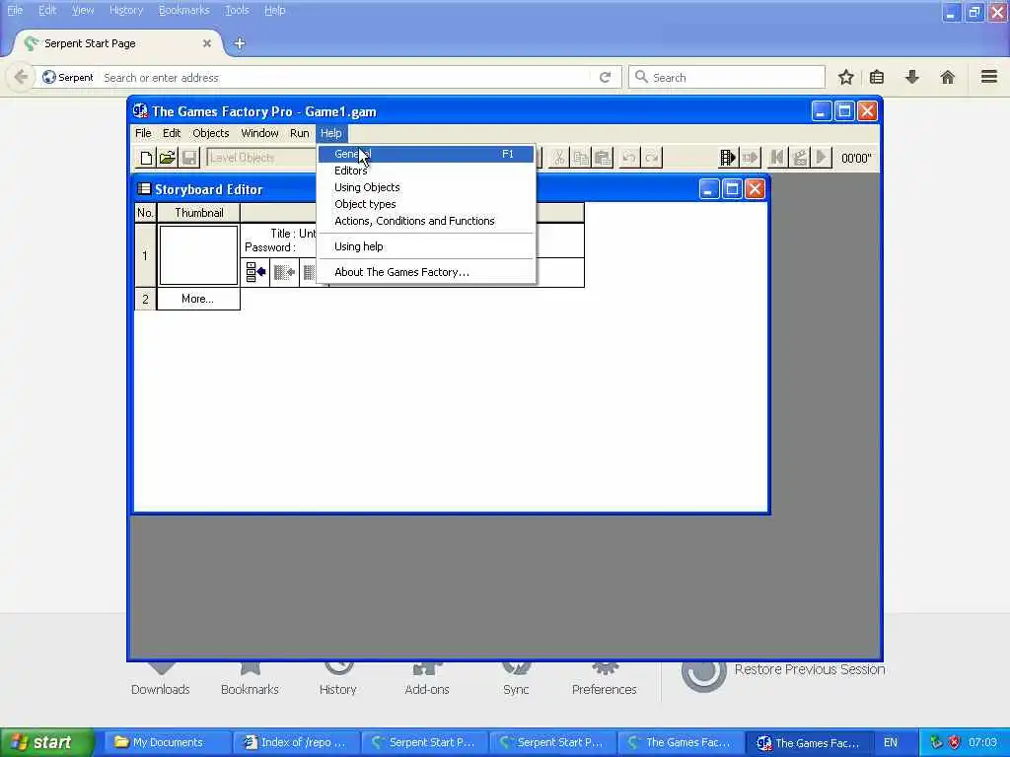Open the browser hamburger menu
This screenshot has height=757, width=1010.
click(989, 77)
